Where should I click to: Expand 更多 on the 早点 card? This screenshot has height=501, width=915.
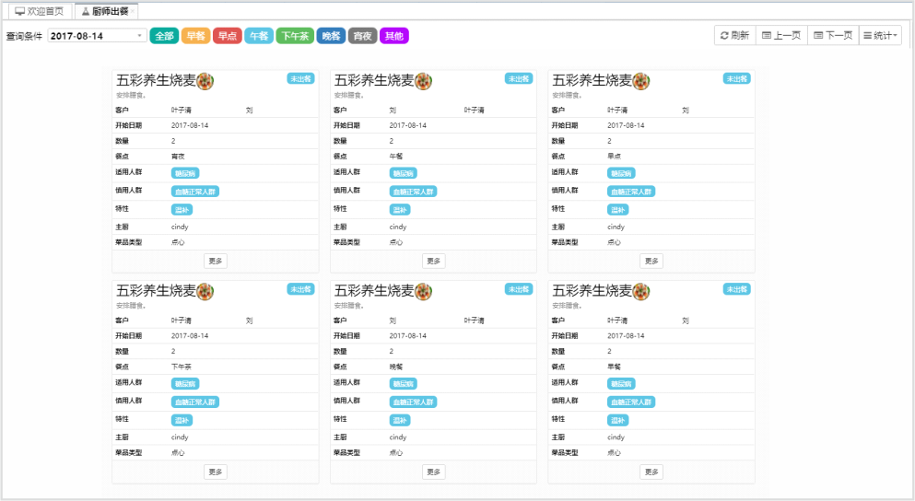(651, 261)
